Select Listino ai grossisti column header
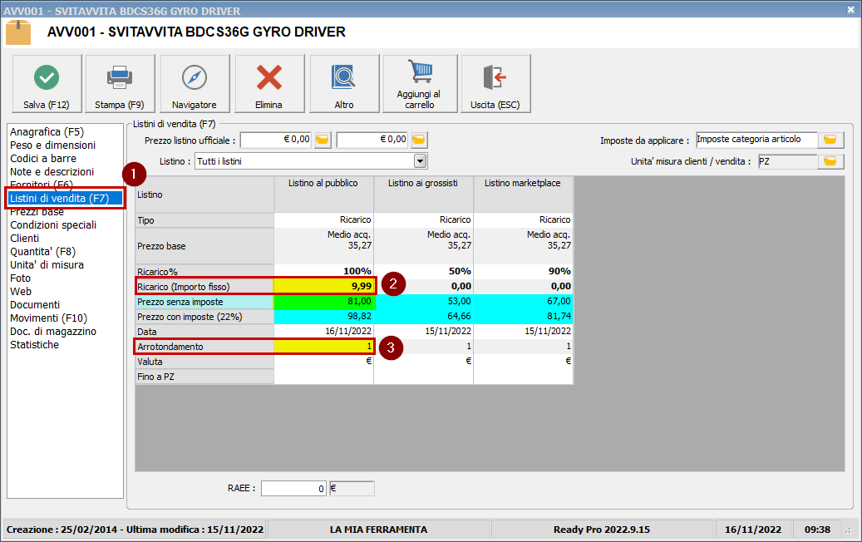 click(423, 183)
